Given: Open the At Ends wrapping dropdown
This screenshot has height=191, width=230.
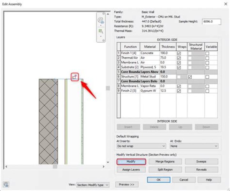Looking at the screenshot, I should click(194, 146).
